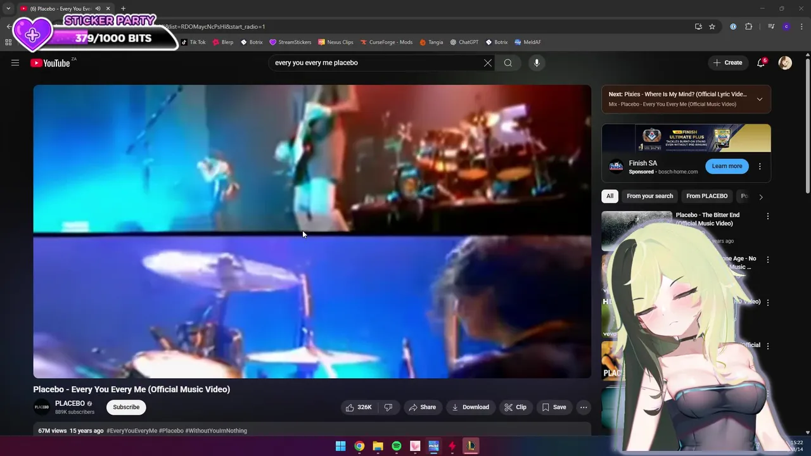Open Chrome extensions puzzle icon
The width and height of the screenshot is (811, 456).
pos(749,27)
